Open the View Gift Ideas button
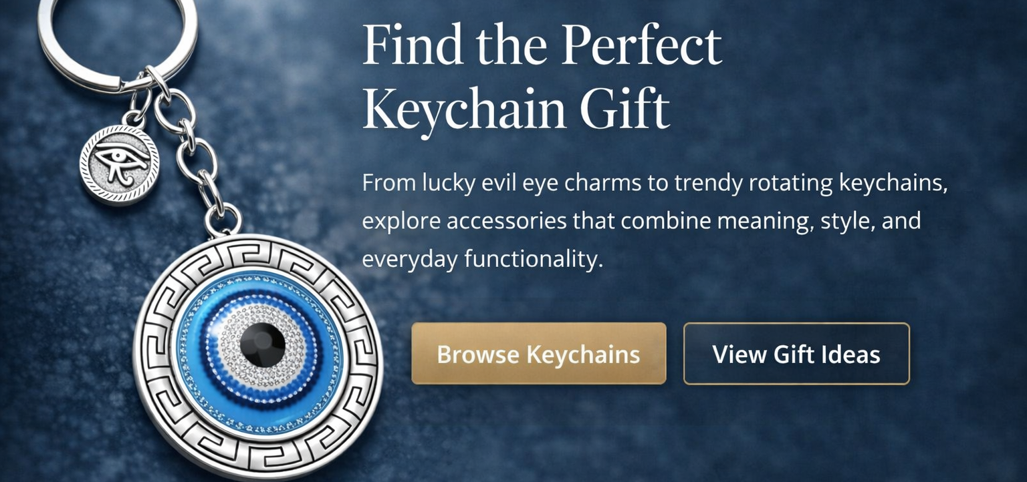1027x482 pixels. click(x=796, y=354)
